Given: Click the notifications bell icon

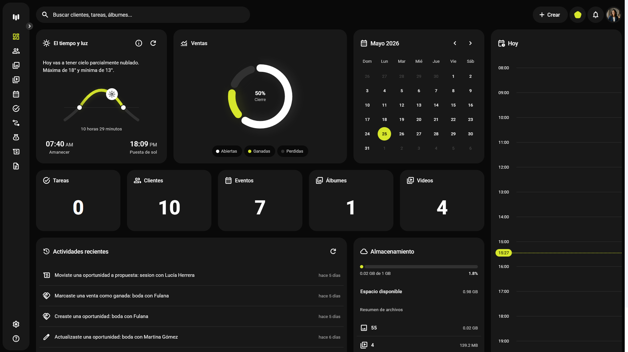Looking at the screenshot, I should click(596, 15).
